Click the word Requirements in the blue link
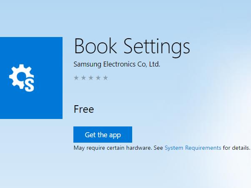The height and width of the screenshot is (188, 251). point(203,148)
